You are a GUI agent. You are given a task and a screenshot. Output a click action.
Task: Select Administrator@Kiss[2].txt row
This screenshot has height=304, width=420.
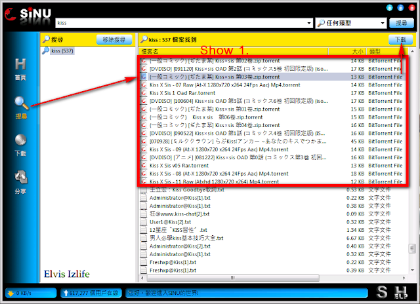[272, 246]
